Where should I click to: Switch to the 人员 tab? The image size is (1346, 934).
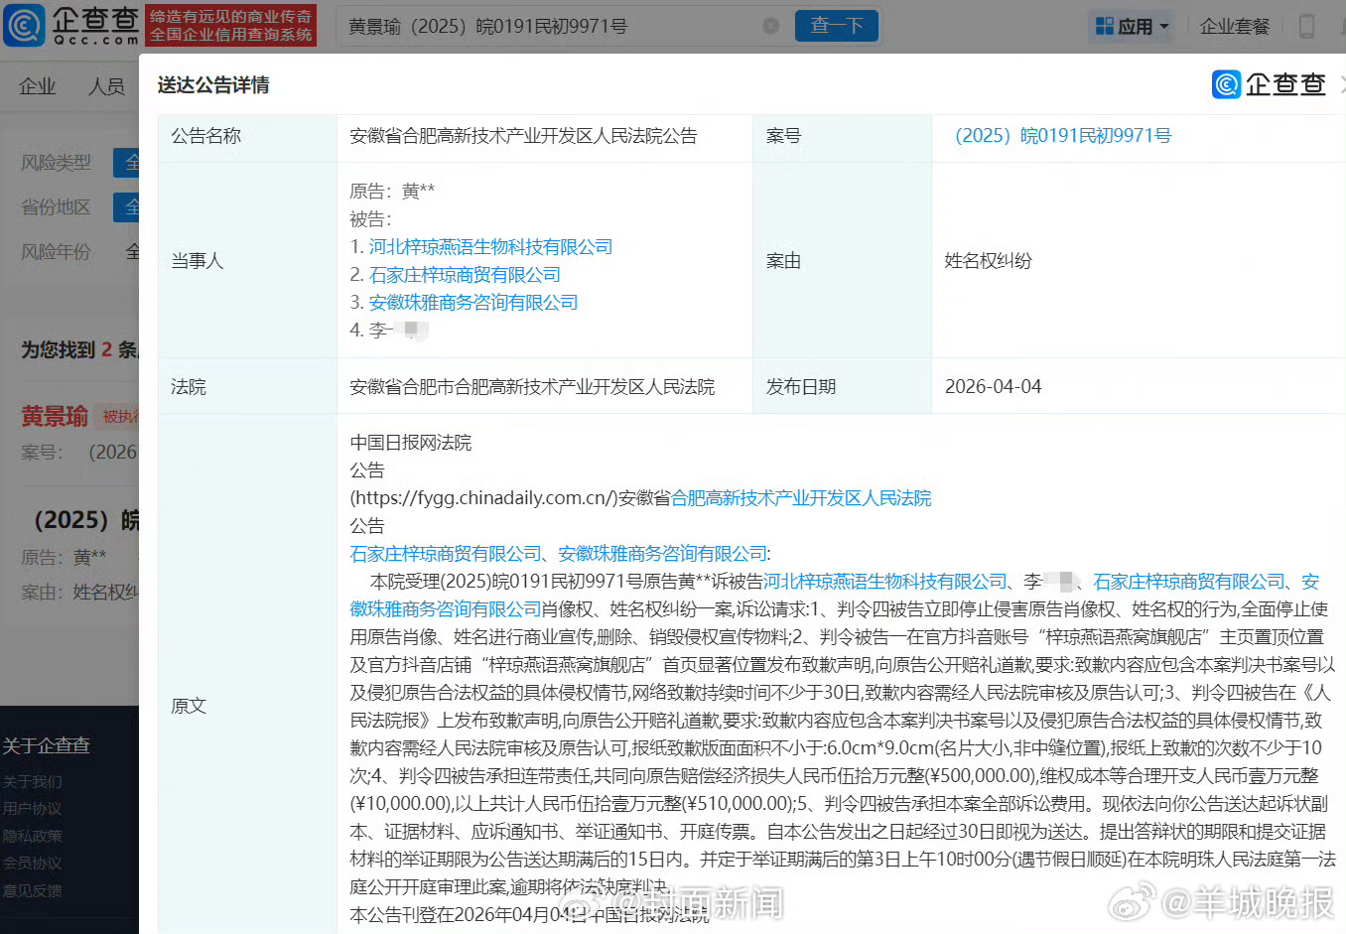point(106,87)
